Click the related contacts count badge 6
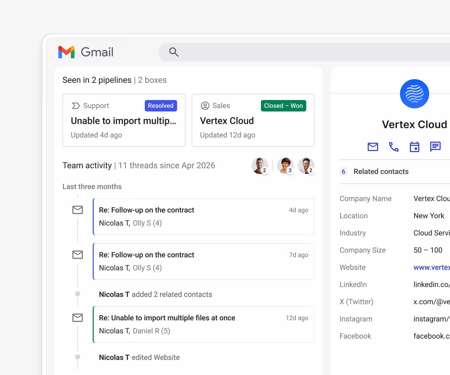Viewport: 450px width, 375px height. coord(343,172)
